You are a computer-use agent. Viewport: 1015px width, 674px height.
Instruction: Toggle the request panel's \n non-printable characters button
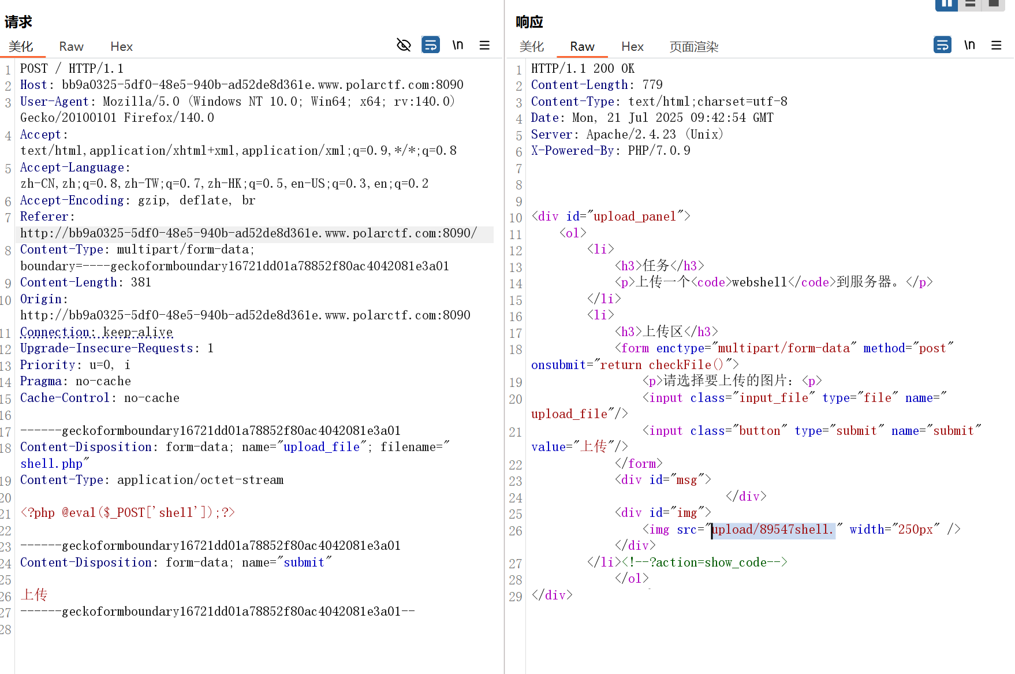tap(458, 45)
